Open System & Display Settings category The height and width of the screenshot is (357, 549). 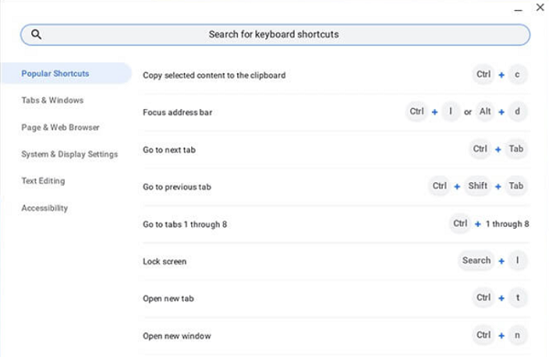70,154
